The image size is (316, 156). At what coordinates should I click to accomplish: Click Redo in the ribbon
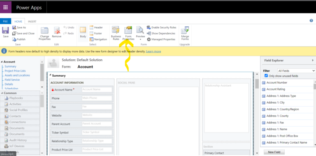tap(69, 33)
